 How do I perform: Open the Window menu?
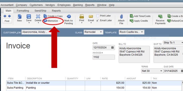[x=102, y=5]
